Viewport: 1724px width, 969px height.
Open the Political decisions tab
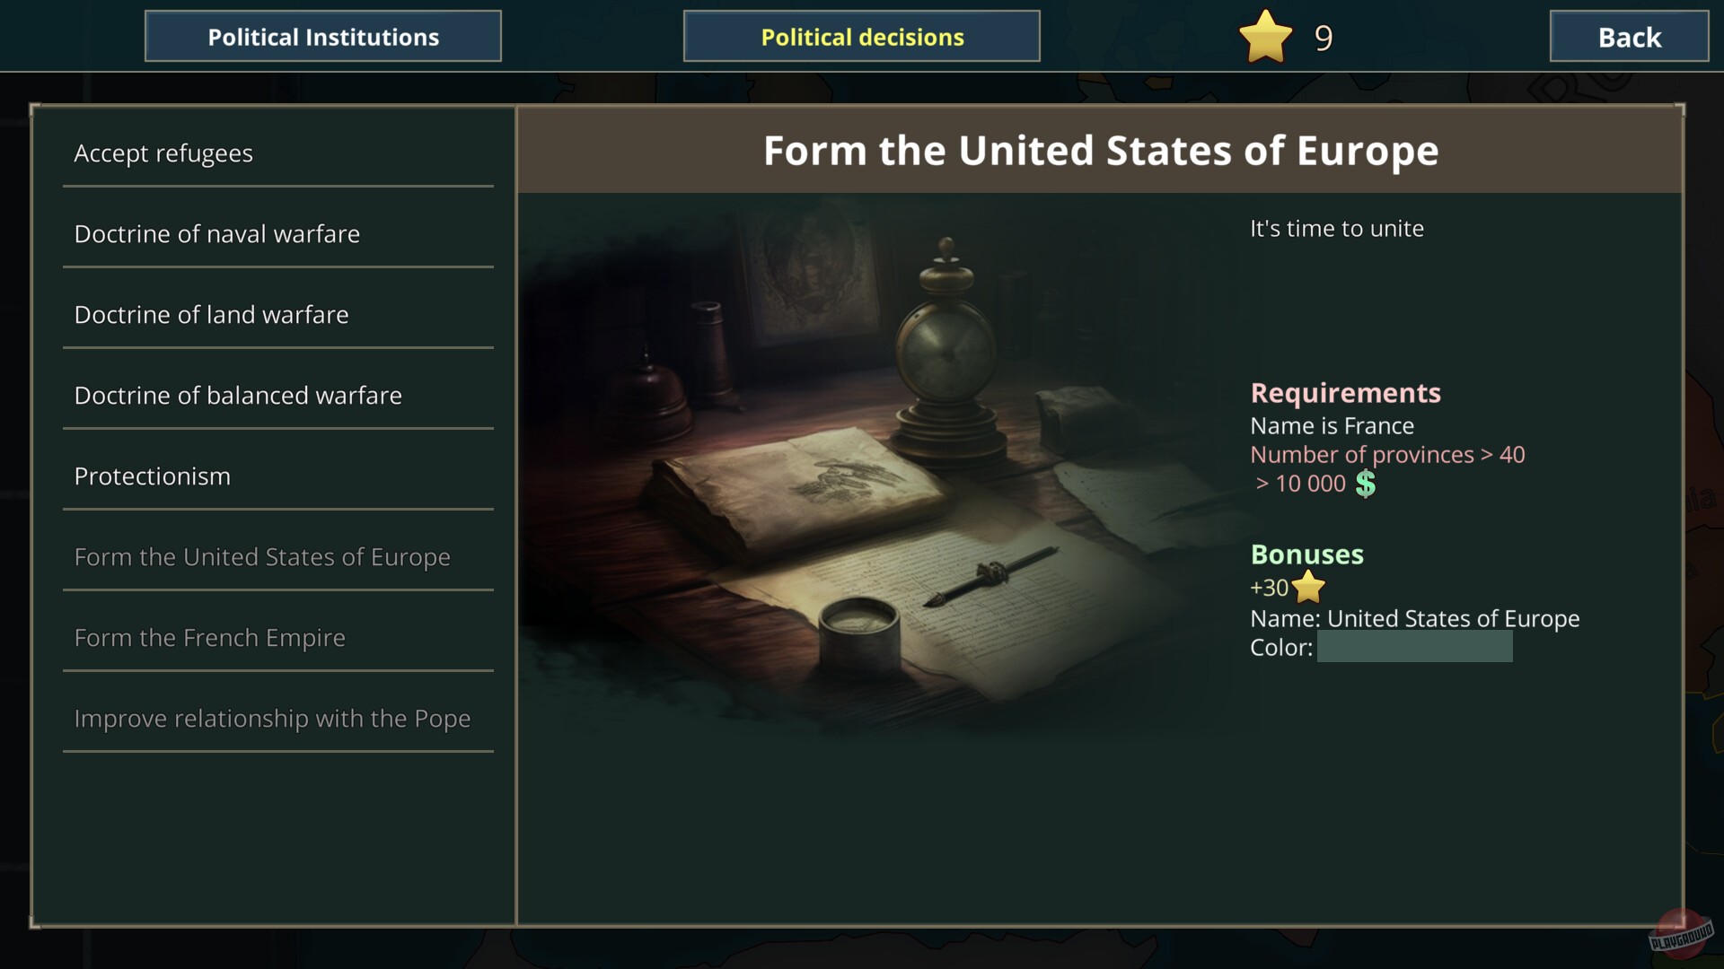(862, 37)
